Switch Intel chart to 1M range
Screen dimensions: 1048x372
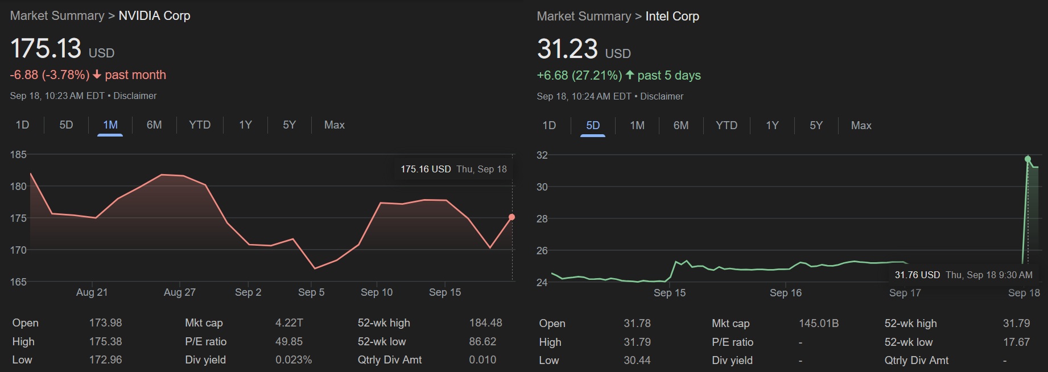coord(637,126)
